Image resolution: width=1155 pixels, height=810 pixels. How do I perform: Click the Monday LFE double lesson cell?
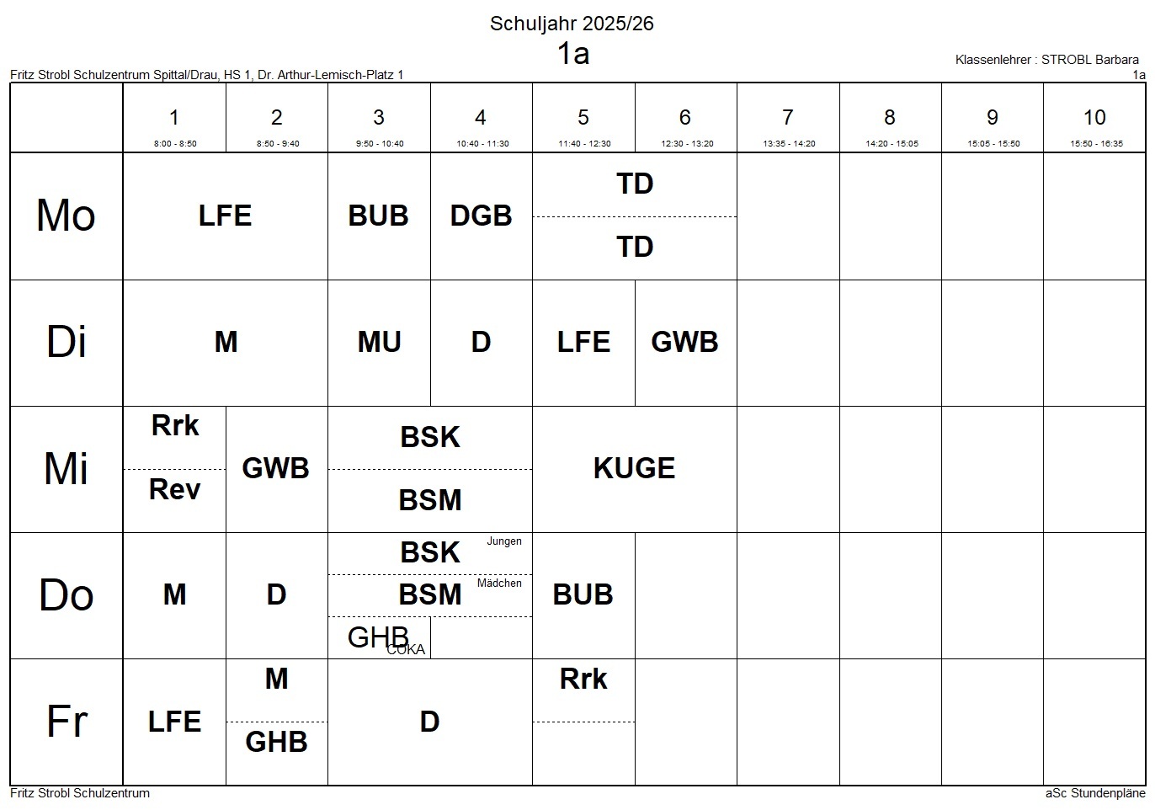point(225,216)
